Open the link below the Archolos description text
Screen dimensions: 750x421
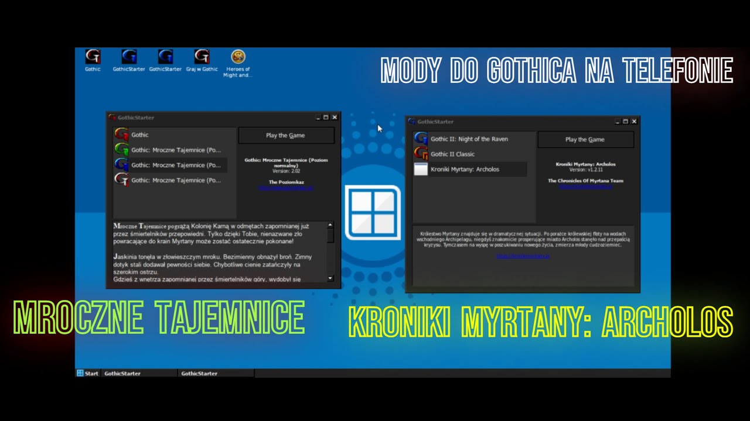coord(523,256)
